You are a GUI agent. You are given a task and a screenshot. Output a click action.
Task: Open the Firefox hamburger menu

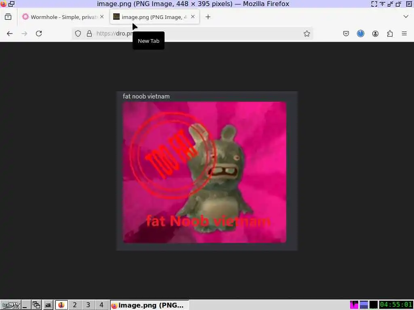[404, 34]
